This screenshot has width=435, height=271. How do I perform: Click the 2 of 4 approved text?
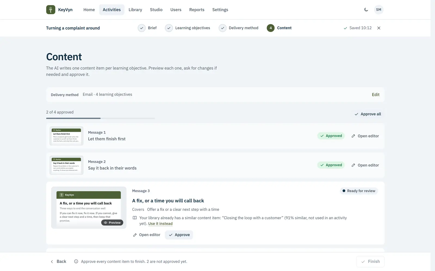60,112
